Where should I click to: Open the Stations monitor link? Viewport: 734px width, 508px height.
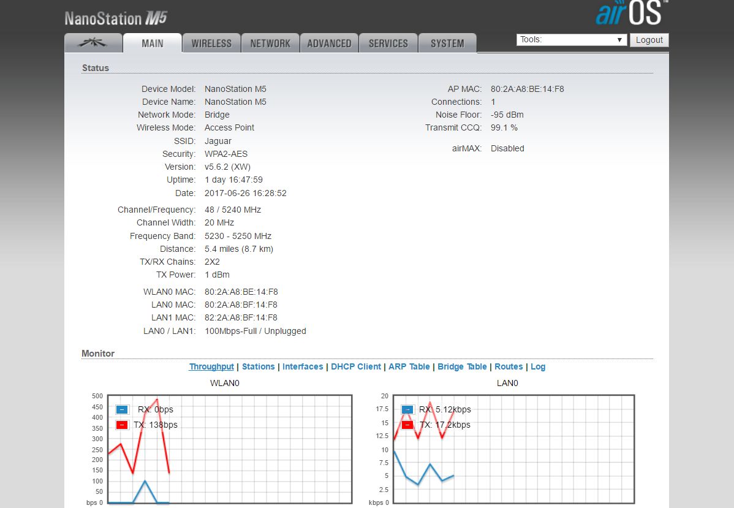[259, 366]
